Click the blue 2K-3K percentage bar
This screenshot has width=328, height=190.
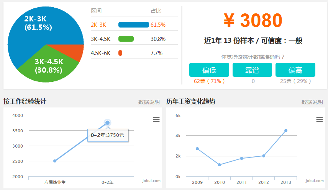[x=134, y=24]
